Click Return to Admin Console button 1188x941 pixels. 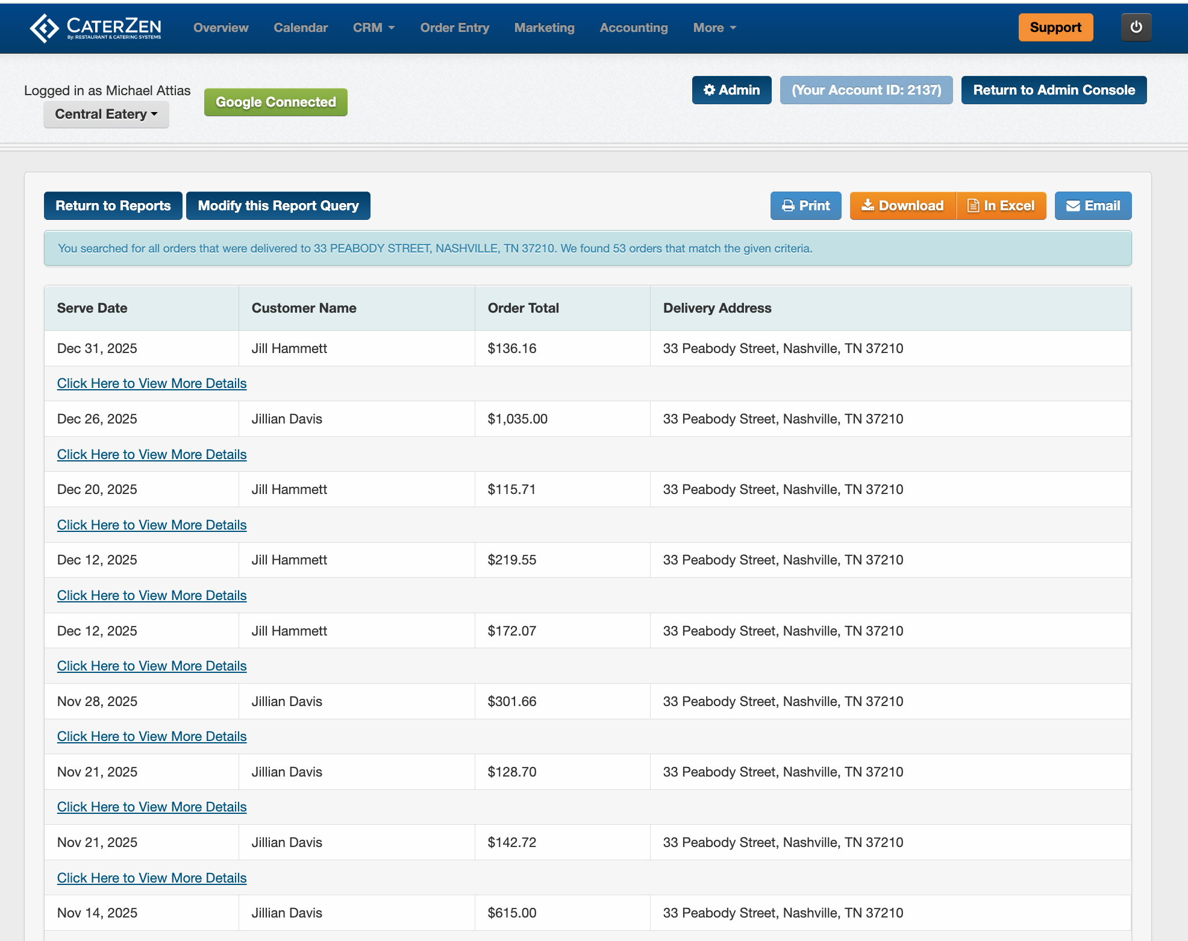(x=1054, y=90)
